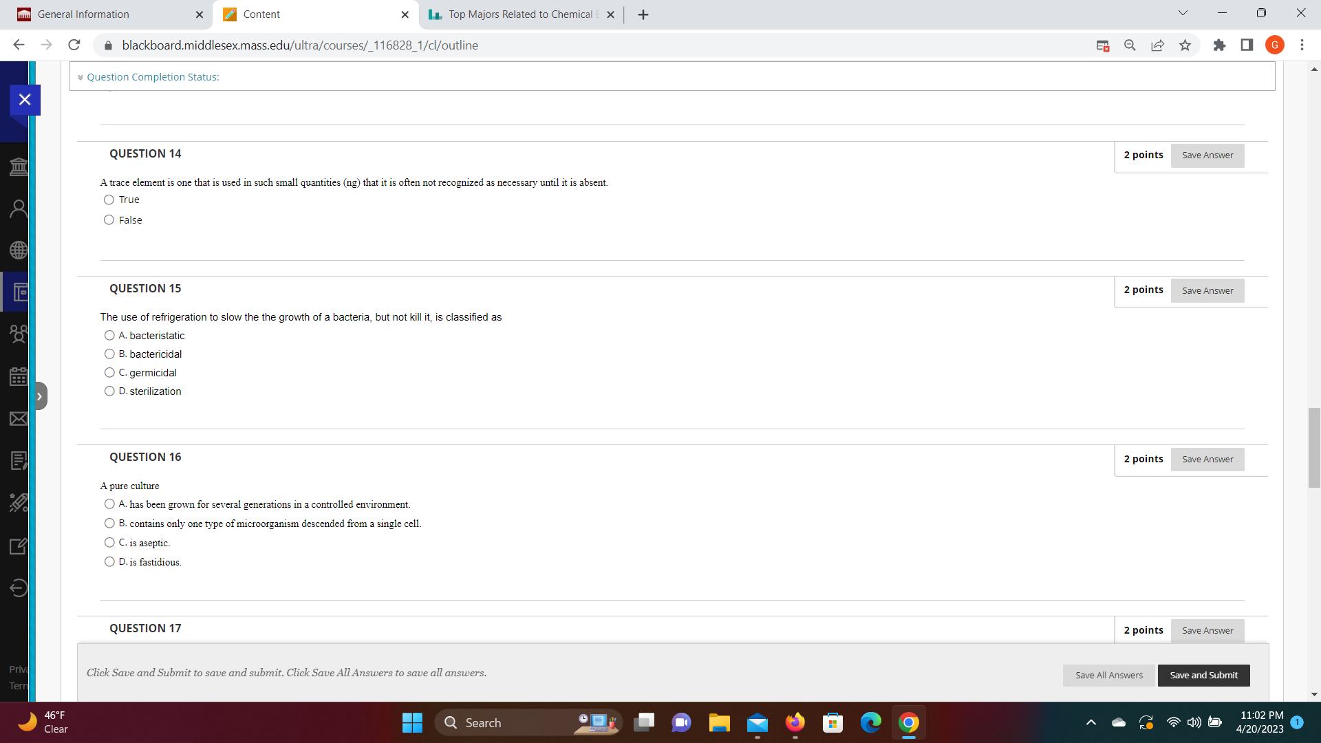Expand the collapsed side panel arrow
The height and width of the screenshot is (743, 1321).
[x=40, y=396]
